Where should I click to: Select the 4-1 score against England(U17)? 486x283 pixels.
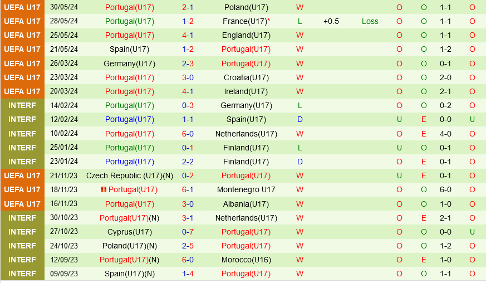188,35
